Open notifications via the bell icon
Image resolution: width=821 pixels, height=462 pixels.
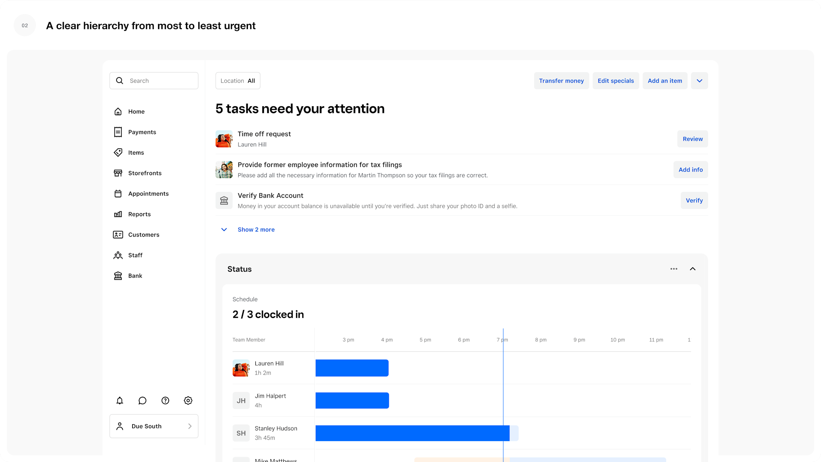119,400
